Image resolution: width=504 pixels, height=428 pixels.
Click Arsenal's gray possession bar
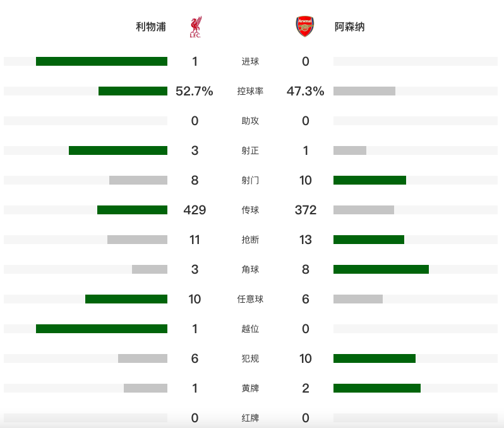click(364, 91)
